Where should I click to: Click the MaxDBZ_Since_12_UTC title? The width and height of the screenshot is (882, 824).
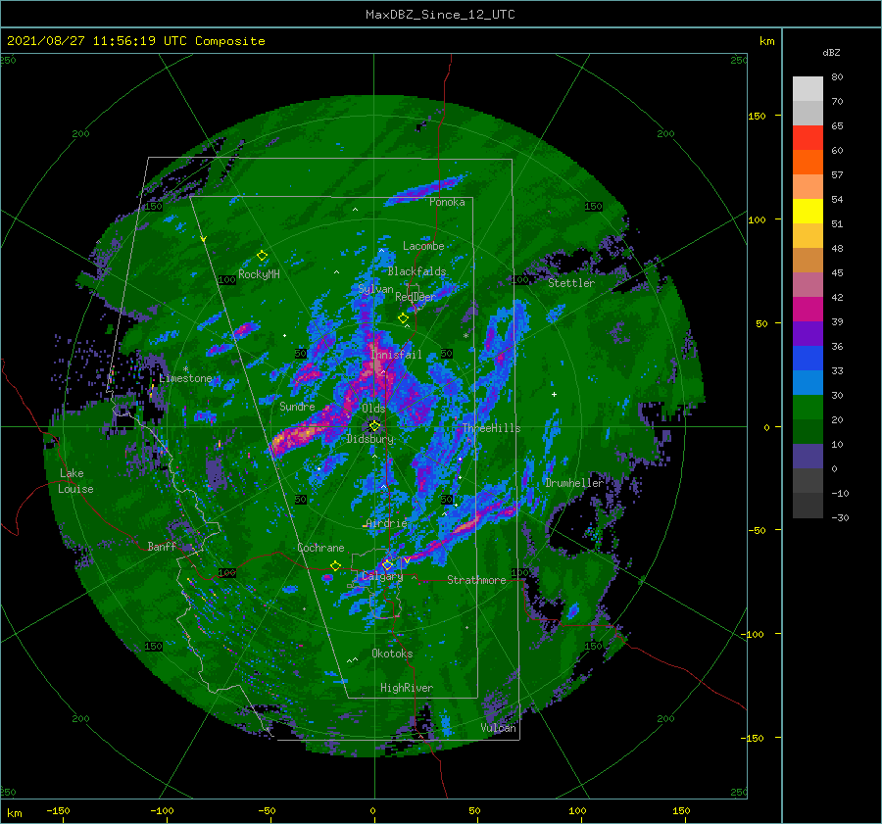[440, 15]
